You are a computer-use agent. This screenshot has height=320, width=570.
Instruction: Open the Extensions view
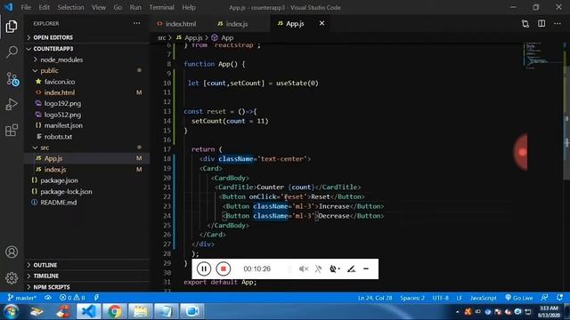click(x=12, y=130)
